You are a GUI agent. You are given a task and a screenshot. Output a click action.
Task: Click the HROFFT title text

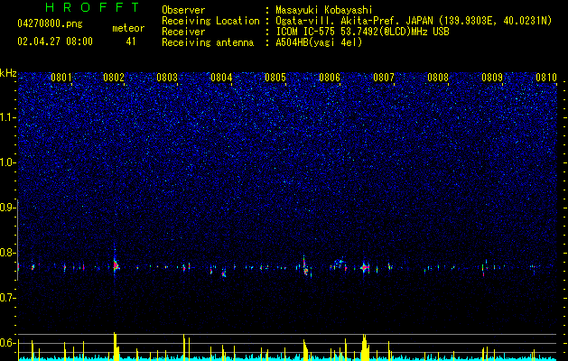click(x=92, y=7)
